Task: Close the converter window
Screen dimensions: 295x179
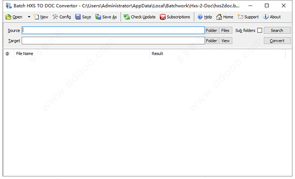Action: coord(284,5)
